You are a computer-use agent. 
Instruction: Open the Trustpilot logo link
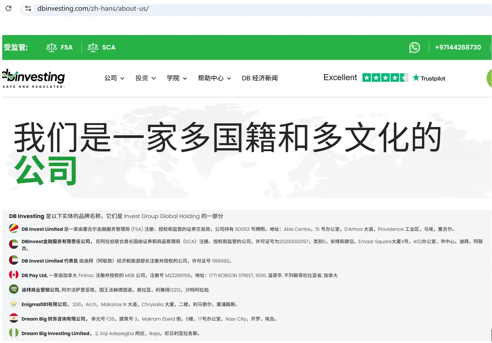[x=429, y=78]
